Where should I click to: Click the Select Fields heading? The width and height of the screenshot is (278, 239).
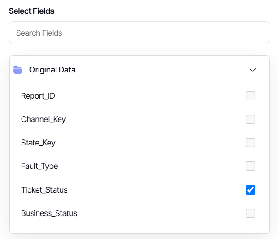[32, 11]
